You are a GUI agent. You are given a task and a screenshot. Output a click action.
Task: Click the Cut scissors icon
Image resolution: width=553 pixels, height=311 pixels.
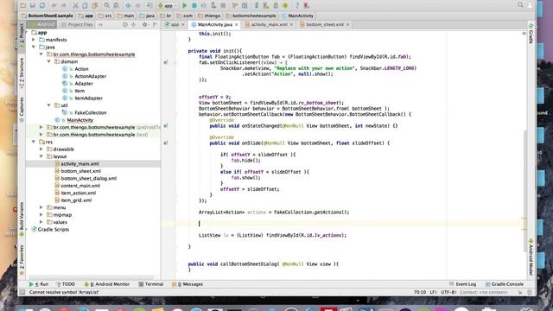(75, 5)
